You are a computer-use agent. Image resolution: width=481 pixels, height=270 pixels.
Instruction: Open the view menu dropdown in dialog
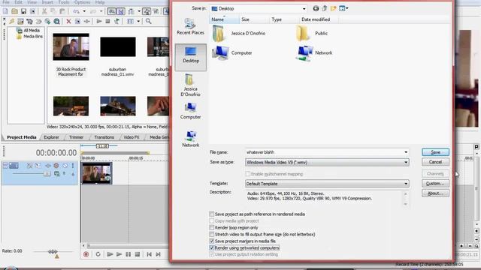[x=347, y=8]
